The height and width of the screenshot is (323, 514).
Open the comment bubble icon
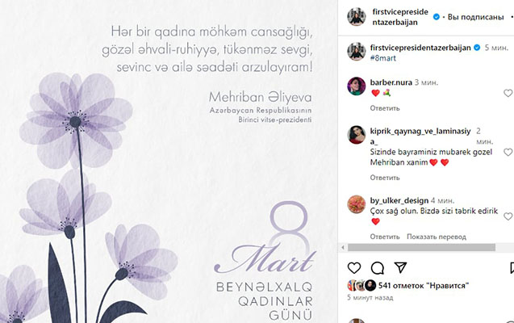point(378,268)
